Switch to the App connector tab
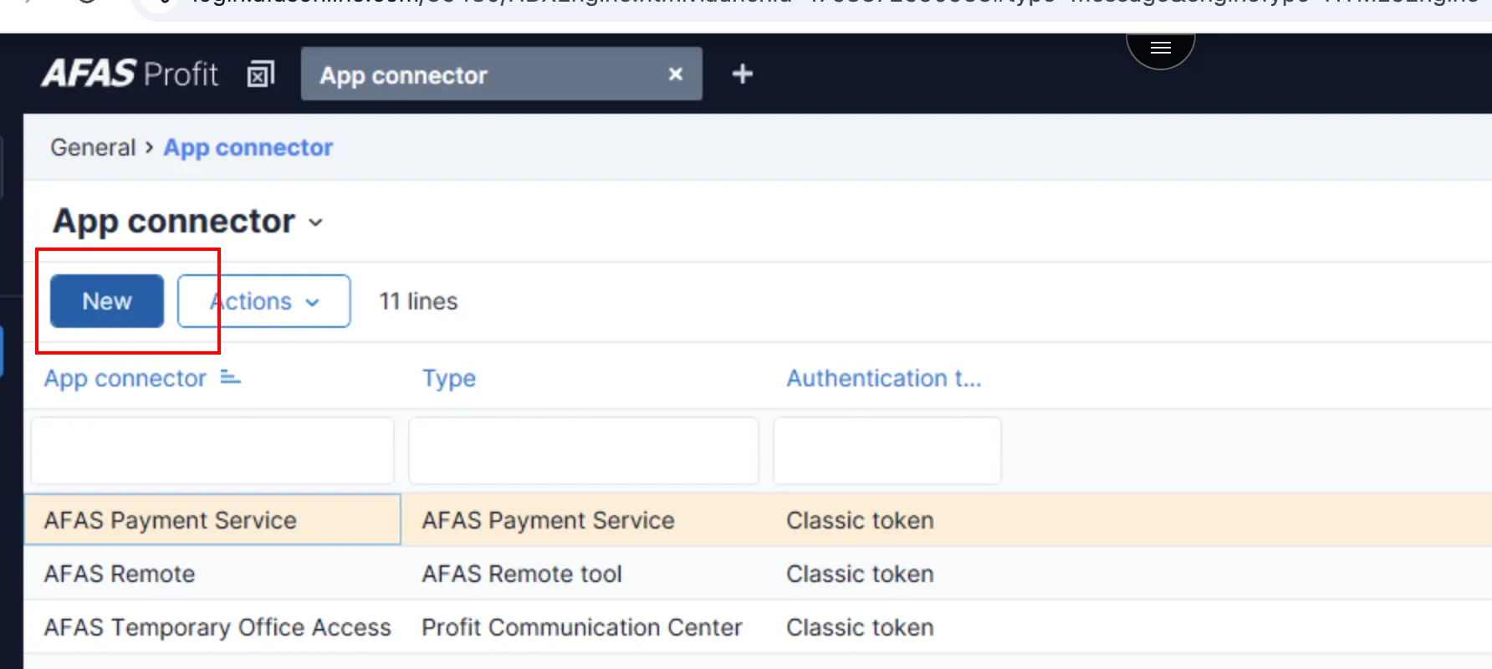 click(x=468, y=74)
